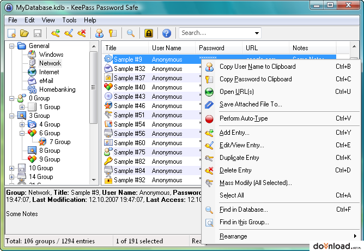Choose Find in this Group...

point(281,222)
